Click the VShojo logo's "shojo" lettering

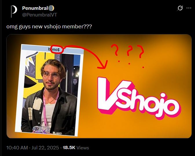(x=149, y=105)
